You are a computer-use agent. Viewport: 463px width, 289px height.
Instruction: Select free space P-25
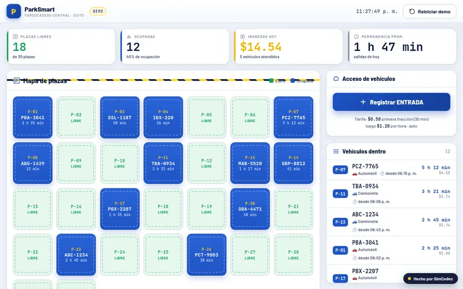163,255
